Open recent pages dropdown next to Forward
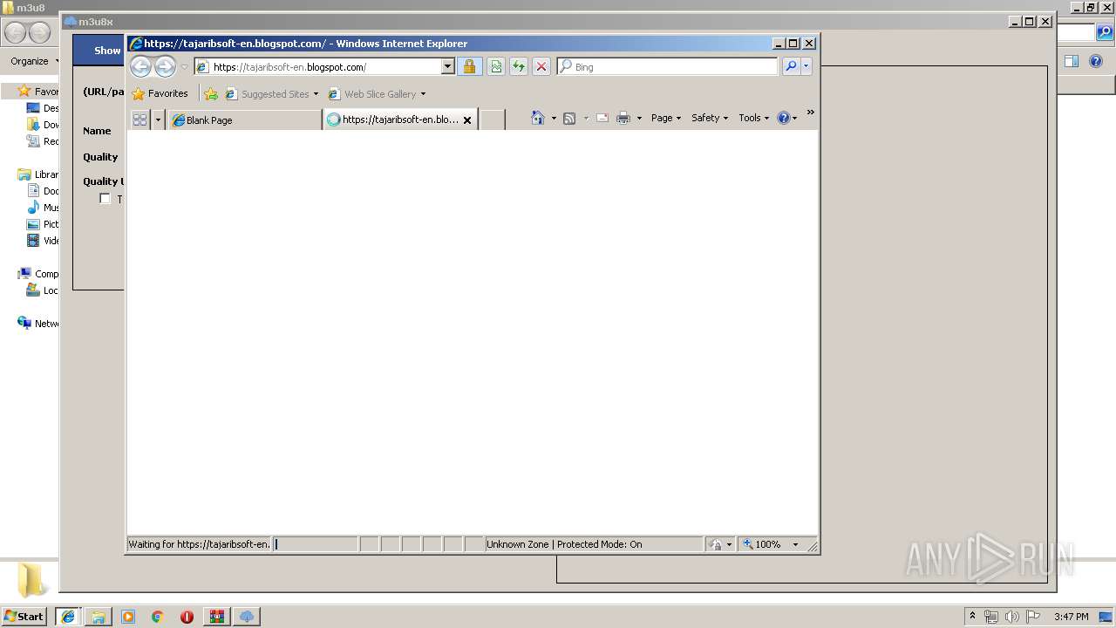The height and width of the screenshot is (628, 1116). pos(184,67)
